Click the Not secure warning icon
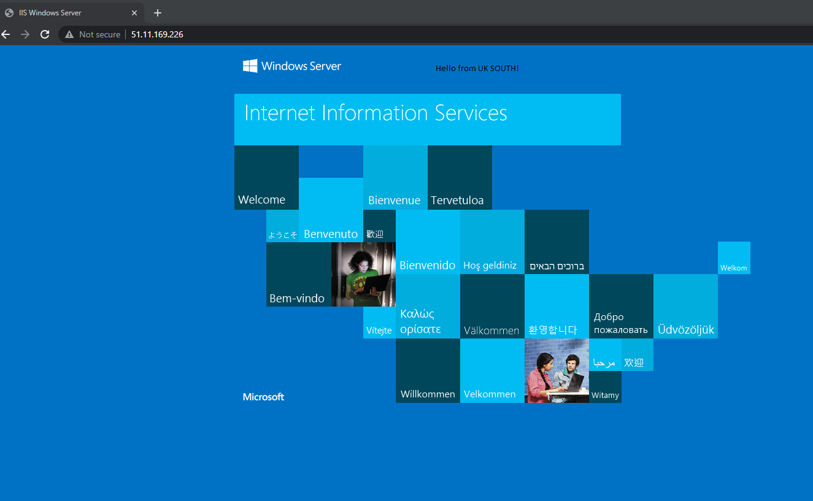 coord(69,34)
